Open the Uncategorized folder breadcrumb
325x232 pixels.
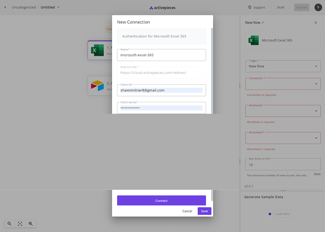24,7
